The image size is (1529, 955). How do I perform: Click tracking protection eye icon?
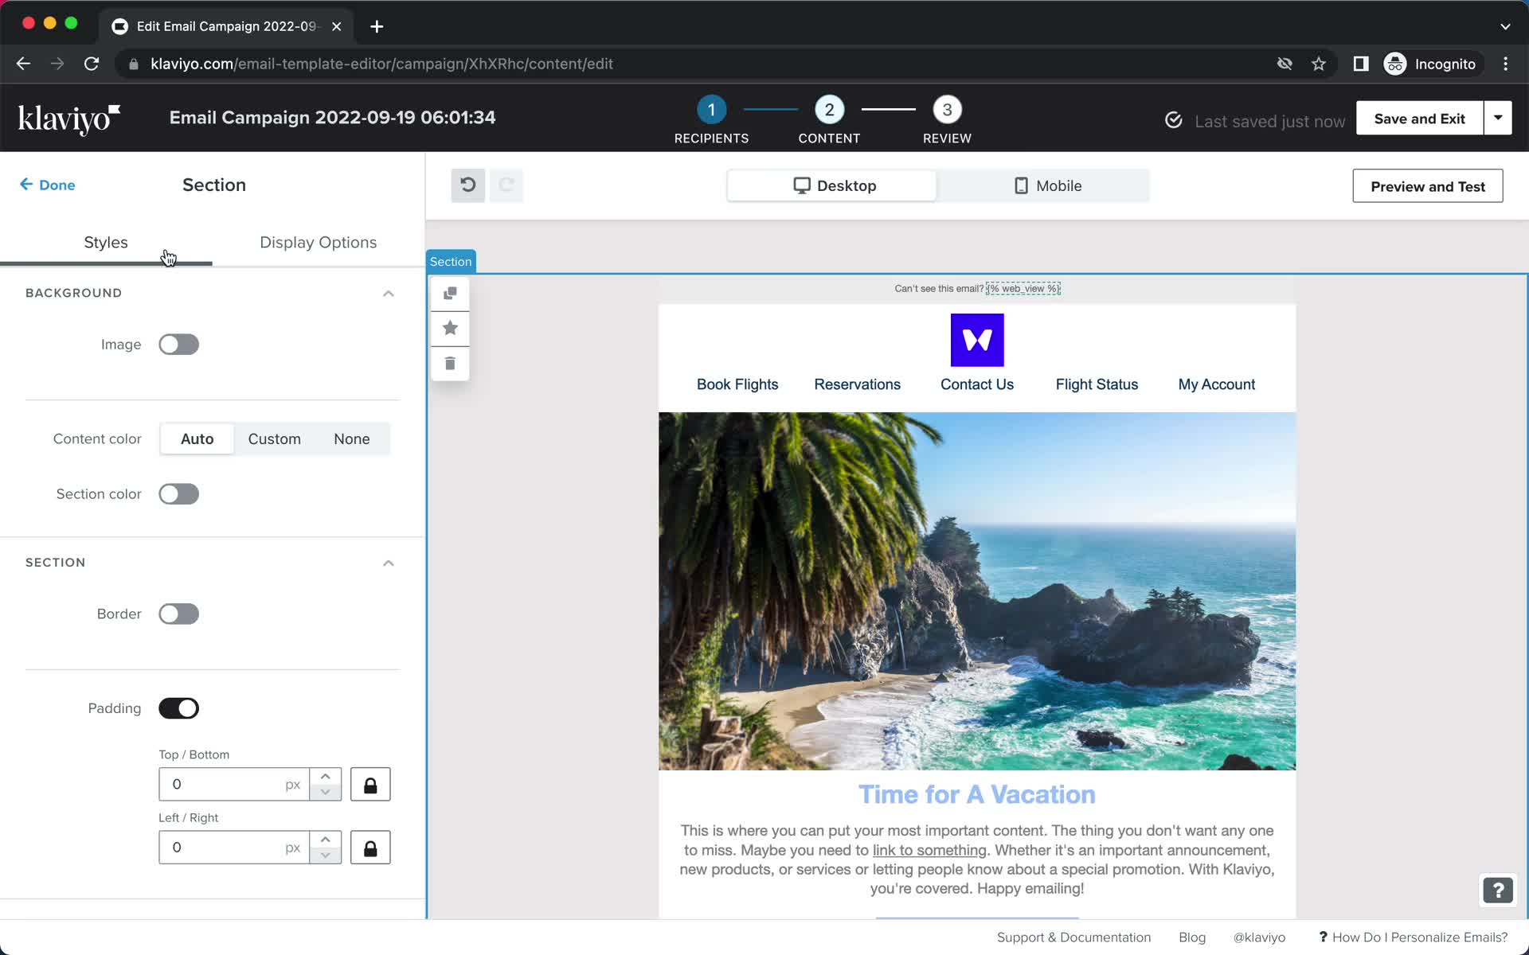point(1285,64)
